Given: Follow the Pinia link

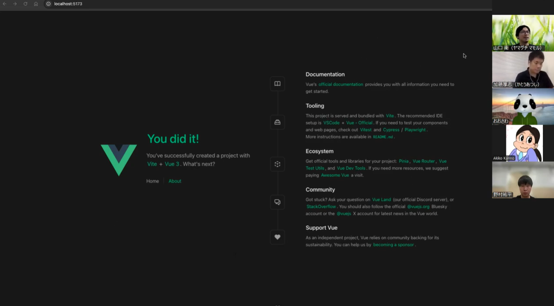Looking at the screenshot, I should coord(403,161).
